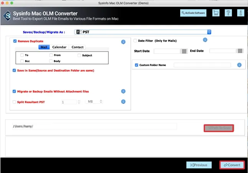This screenshot has width=248, height=173.
Task: Toggle the Custom Folder Name checkbox
Action: point(136,65)
